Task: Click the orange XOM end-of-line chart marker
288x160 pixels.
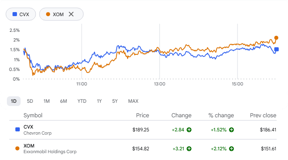Action: pos(276,38)
